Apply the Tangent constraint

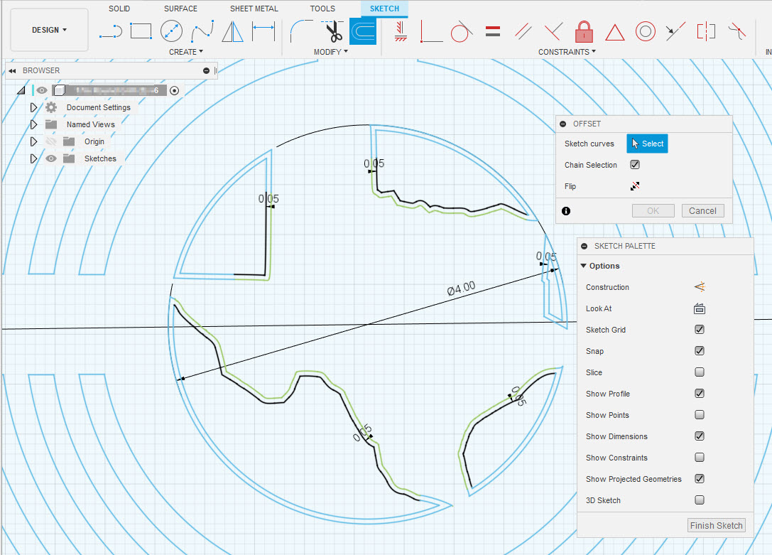click(x=460, y=32)
